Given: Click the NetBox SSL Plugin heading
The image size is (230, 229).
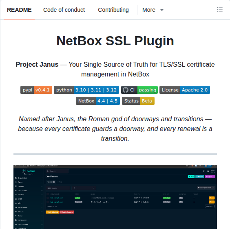Looking at the screenshot, I should (x=115, y=41).
